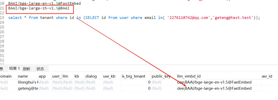
Task: Click the name cell starting with lilonghui's
Action: [x=28, y=82]
